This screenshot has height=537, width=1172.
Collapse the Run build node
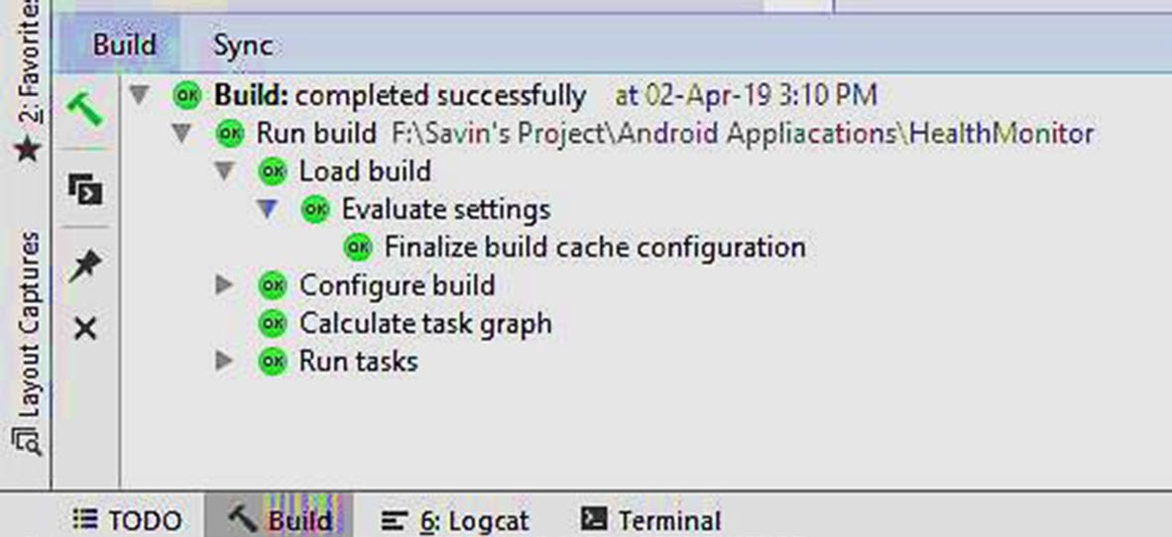click(x=181, y=133)
